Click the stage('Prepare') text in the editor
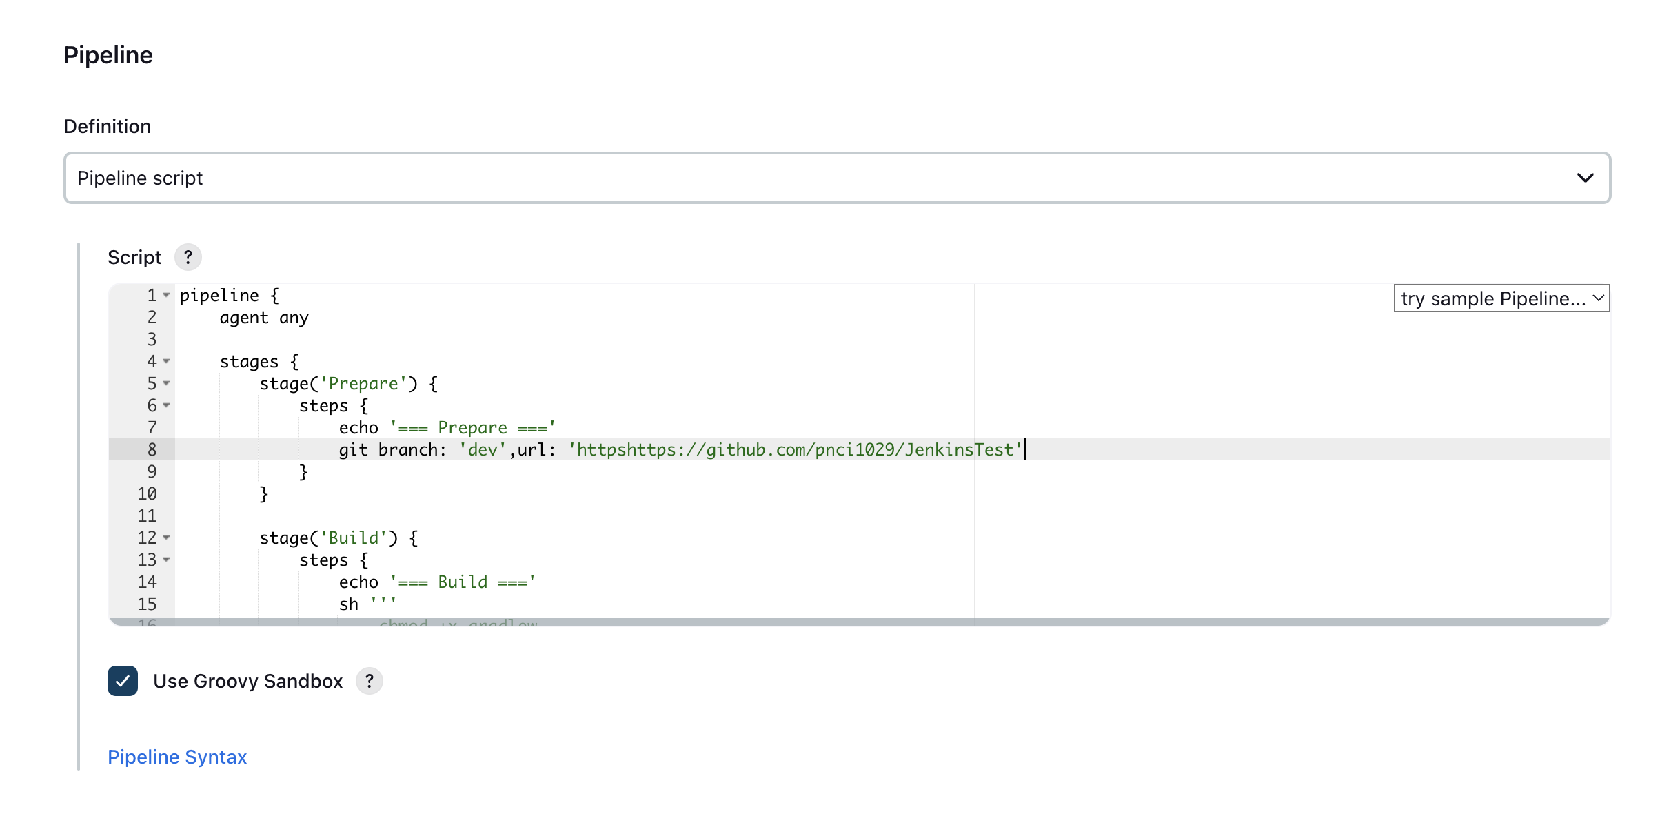 click(348, 384)
